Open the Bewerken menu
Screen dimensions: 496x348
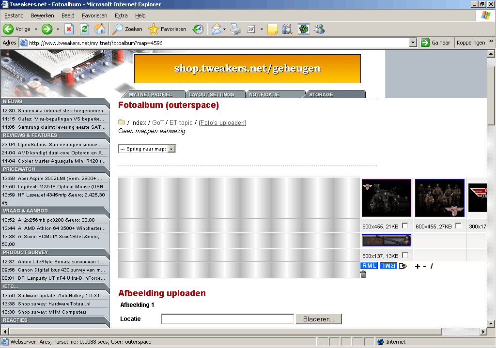click(43, 15)
